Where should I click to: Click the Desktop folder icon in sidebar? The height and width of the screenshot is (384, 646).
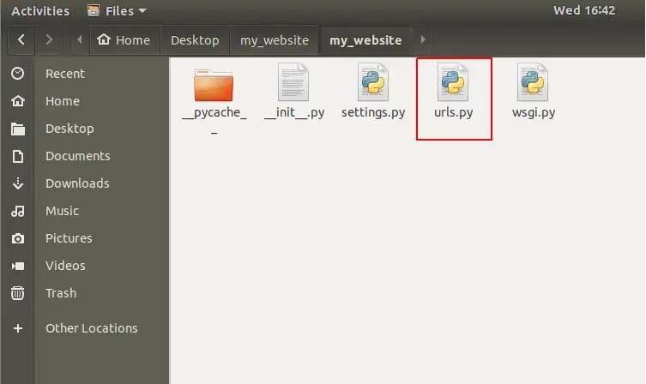[18, 129]
